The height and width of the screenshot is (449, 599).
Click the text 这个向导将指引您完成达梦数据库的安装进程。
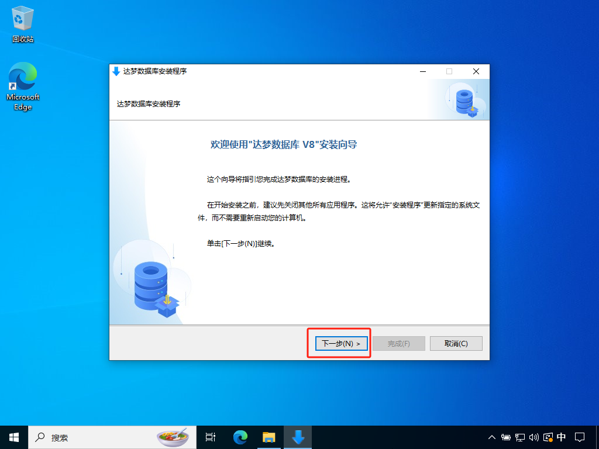[x=279, y=179]
